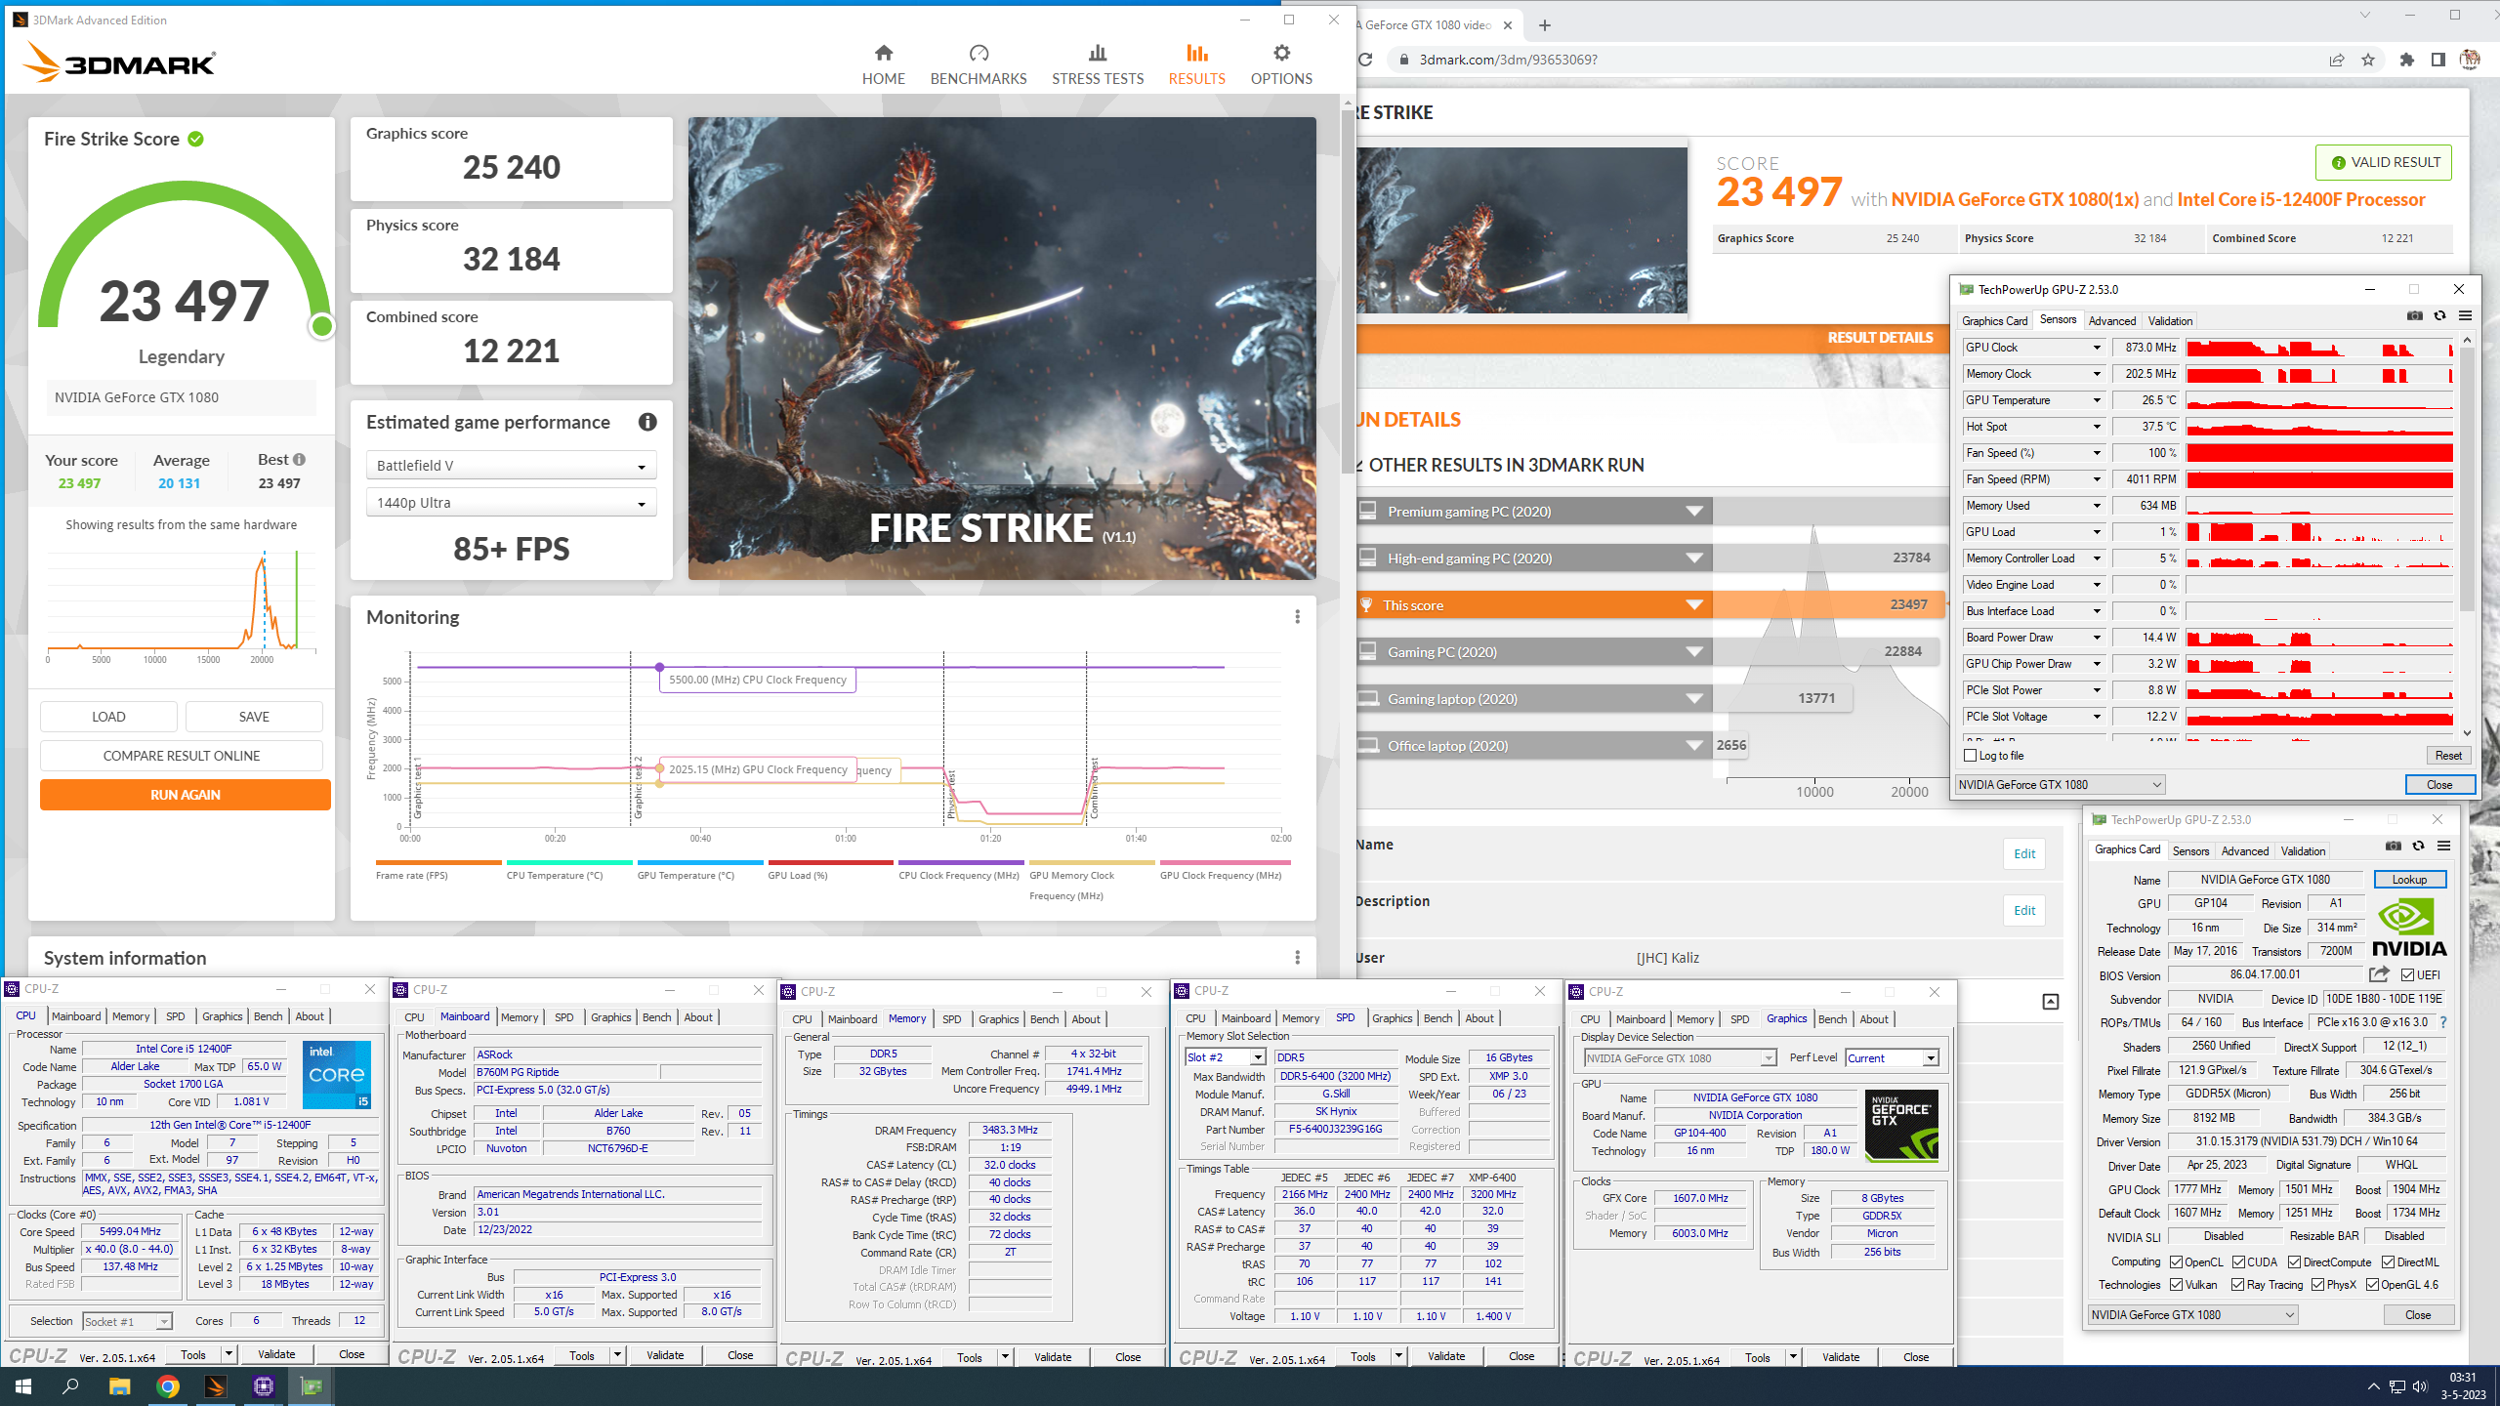Toggle DirectML checkbox in GPU-Z
The image size is (2500, 1406).
[2388, 1261]
